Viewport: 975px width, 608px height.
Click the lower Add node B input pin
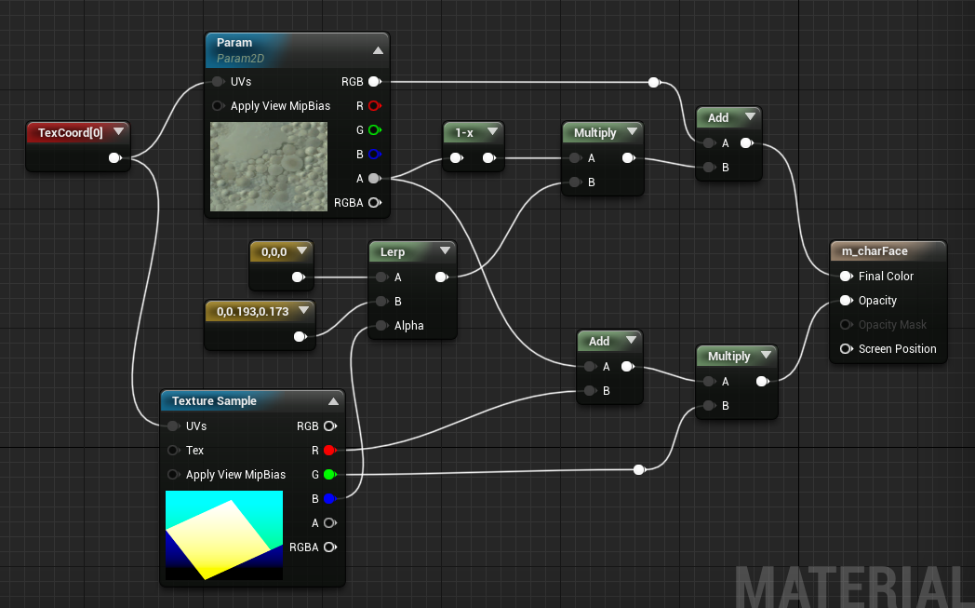[590, 391]
